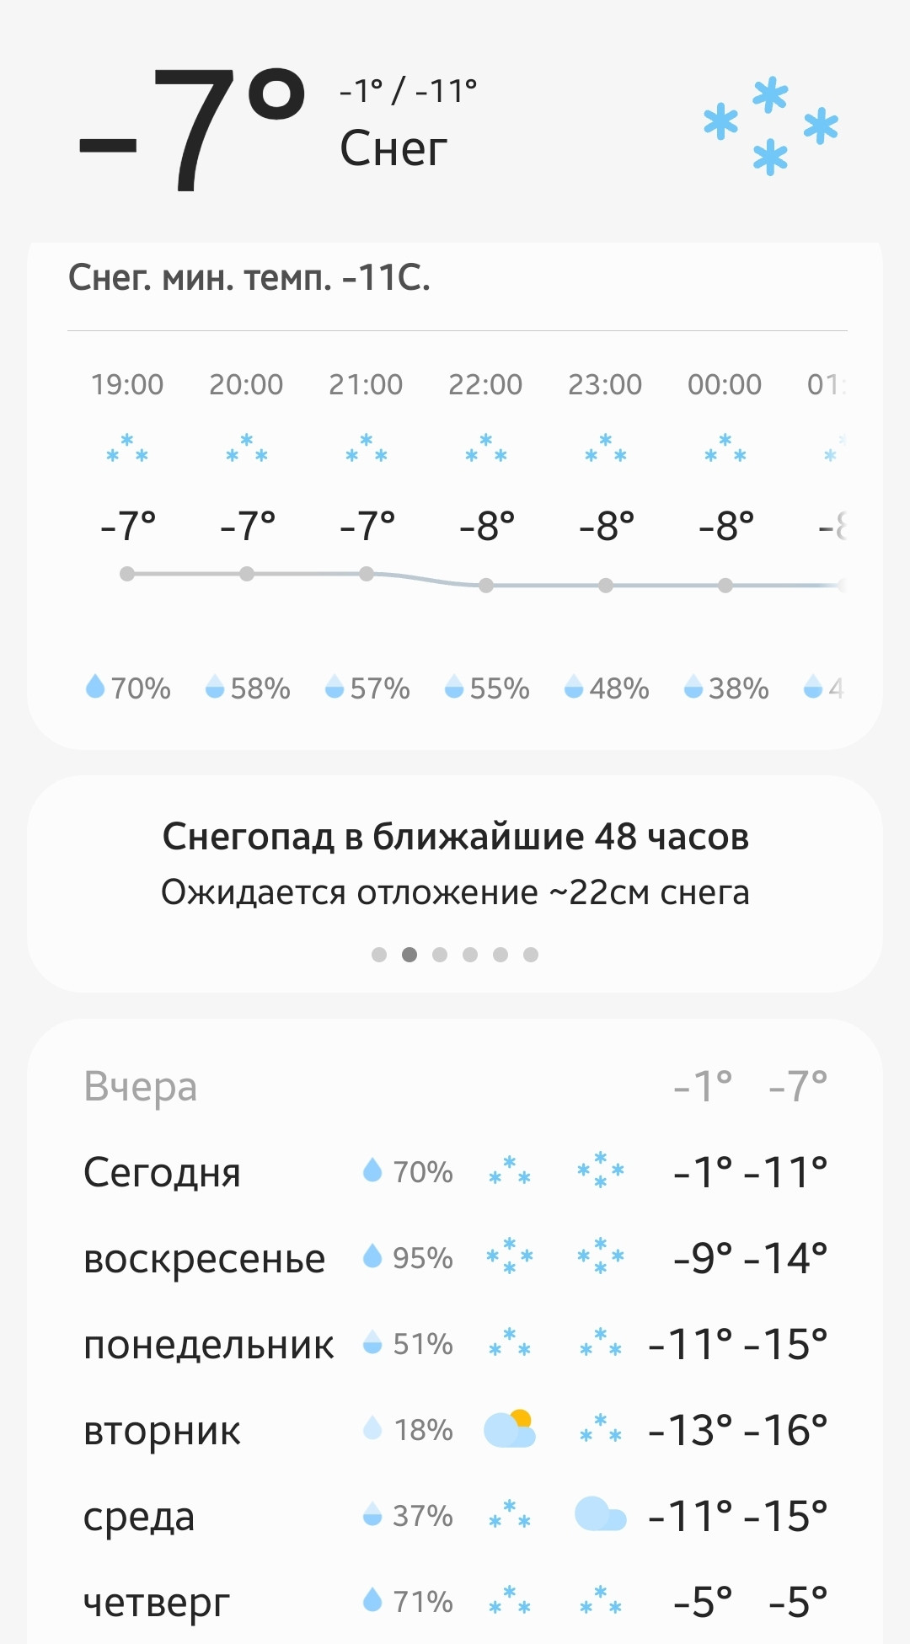The image size is (910, 1644).
Task: Tap the heavy snow day icon for воскресенье
Action: [510, 1256]
